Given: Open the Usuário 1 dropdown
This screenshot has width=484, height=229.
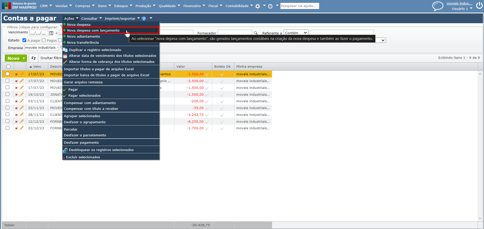Looking at the screenshot, I should point(462,9).
